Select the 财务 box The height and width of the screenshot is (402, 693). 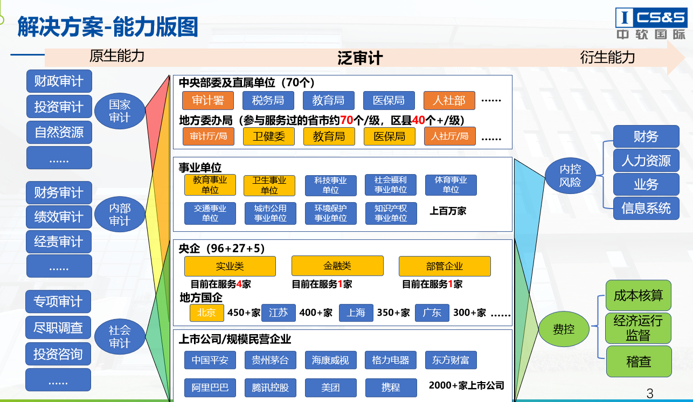point(646,136)
